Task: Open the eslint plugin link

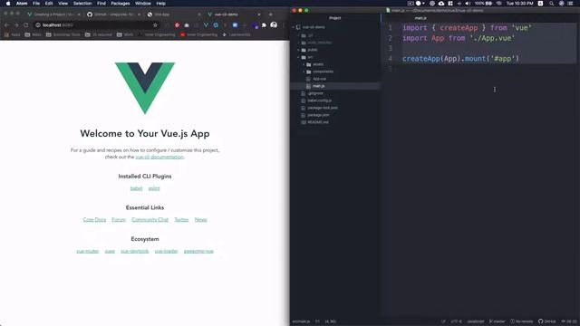Action: (154, 188)
